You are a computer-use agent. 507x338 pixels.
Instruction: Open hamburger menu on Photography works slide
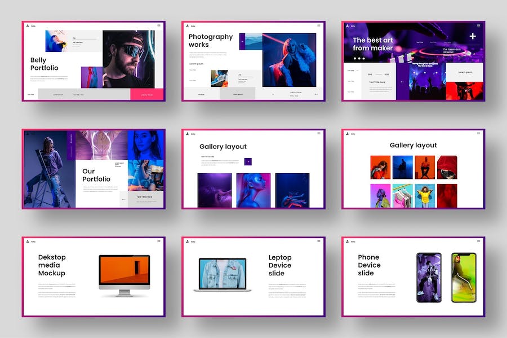click(318, 26)
